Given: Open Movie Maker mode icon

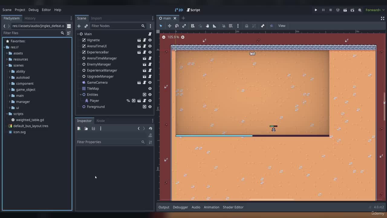Looking at the screenshot, I should pyautogui.click(x=360, y=10).
